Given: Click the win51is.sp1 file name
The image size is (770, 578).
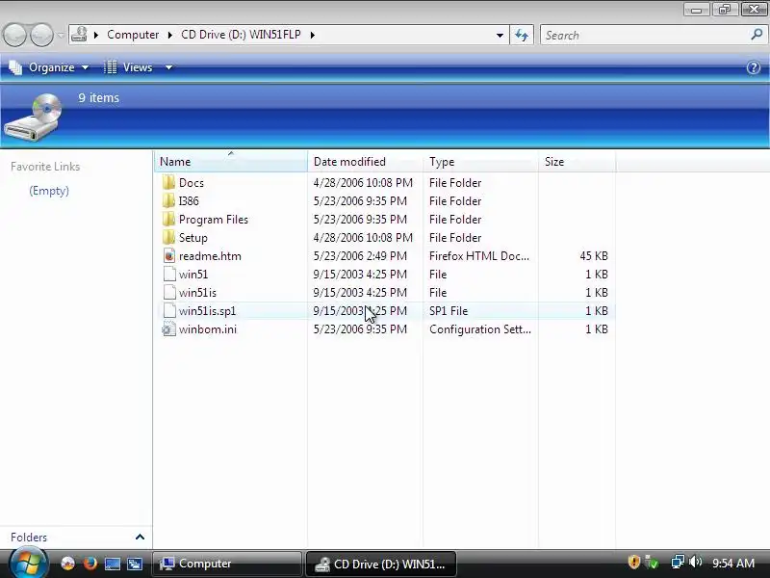Looking at the screenshot, I should 207,311.
